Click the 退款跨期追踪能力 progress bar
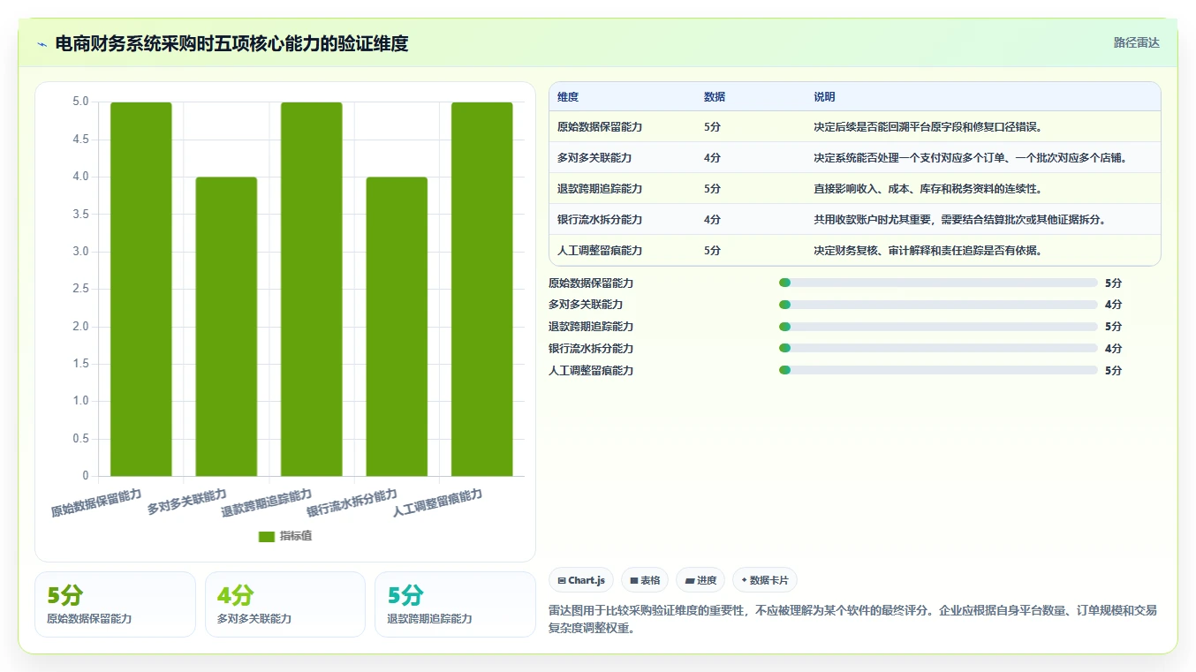Screen dimensions: 1196x672 [938, 327]
